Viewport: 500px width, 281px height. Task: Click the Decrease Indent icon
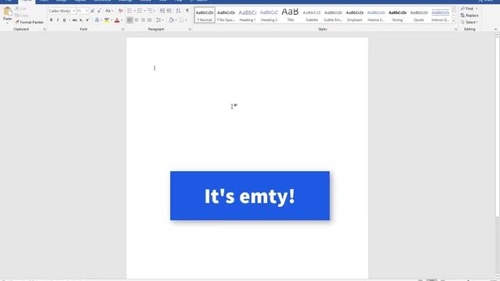(x=162, y=11)
